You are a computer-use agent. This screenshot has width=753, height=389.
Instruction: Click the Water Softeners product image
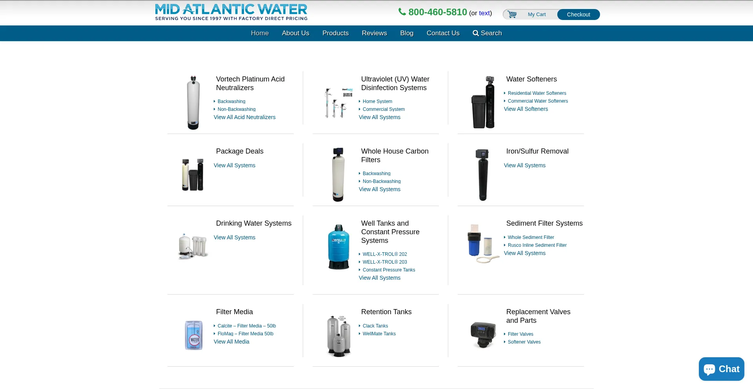[x=483, y=102]
